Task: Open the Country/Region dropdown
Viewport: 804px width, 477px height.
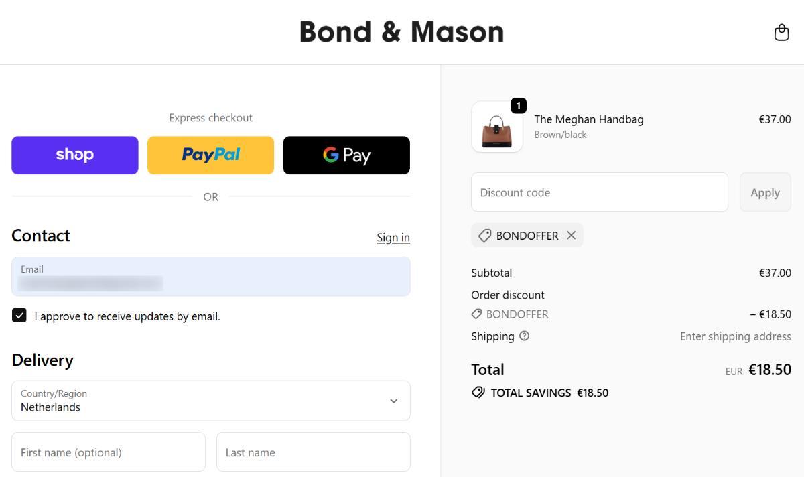Action: point(210,401)
